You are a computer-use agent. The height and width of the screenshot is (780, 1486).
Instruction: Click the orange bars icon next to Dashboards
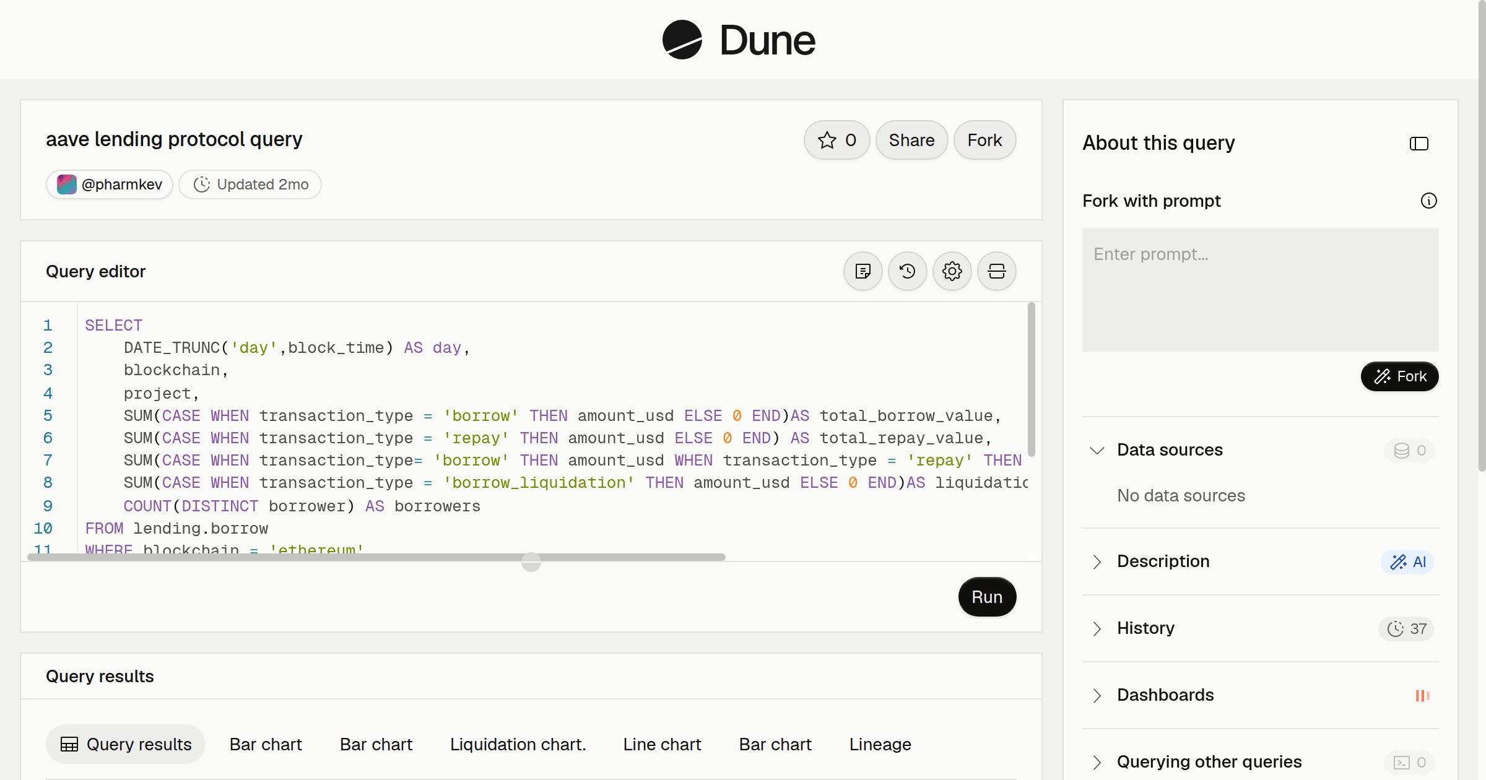[x=1422, y=695]
